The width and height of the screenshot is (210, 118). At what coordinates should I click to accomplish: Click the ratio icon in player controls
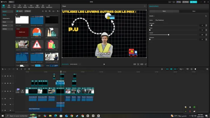[x=142, y=64]
